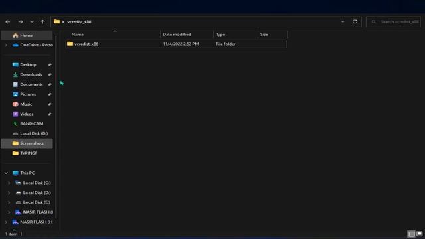Click the pin icon beside Music

[50, 104]
